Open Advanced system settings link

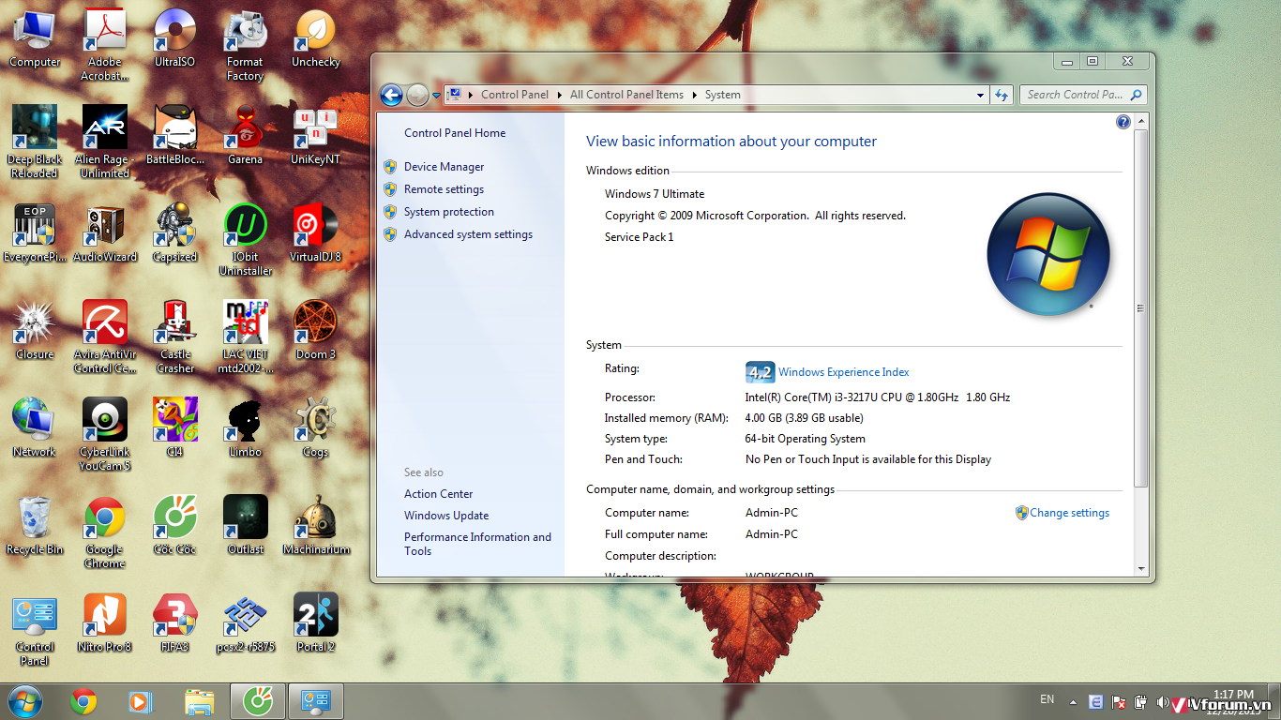(x=468, y=234)
